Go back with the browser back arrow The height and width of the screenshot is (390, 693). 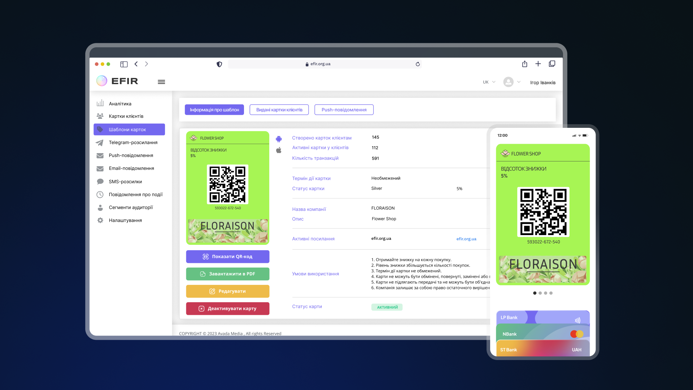[x=136, y=64]
